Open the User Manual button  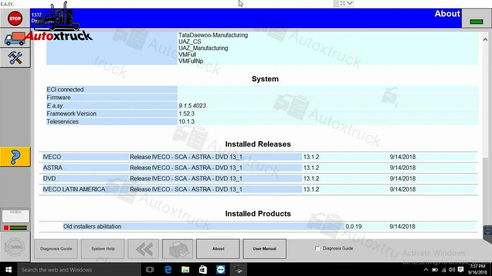coord(264,249)
